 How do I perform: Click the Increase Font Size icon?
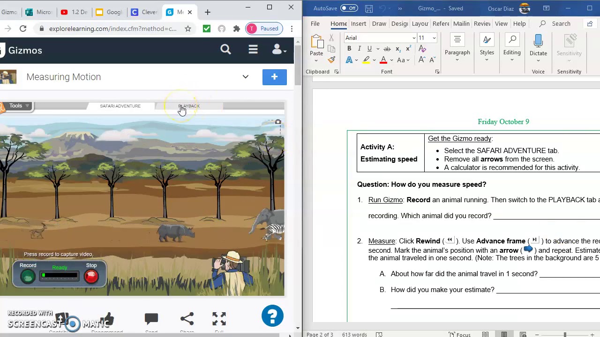point(422,60)
